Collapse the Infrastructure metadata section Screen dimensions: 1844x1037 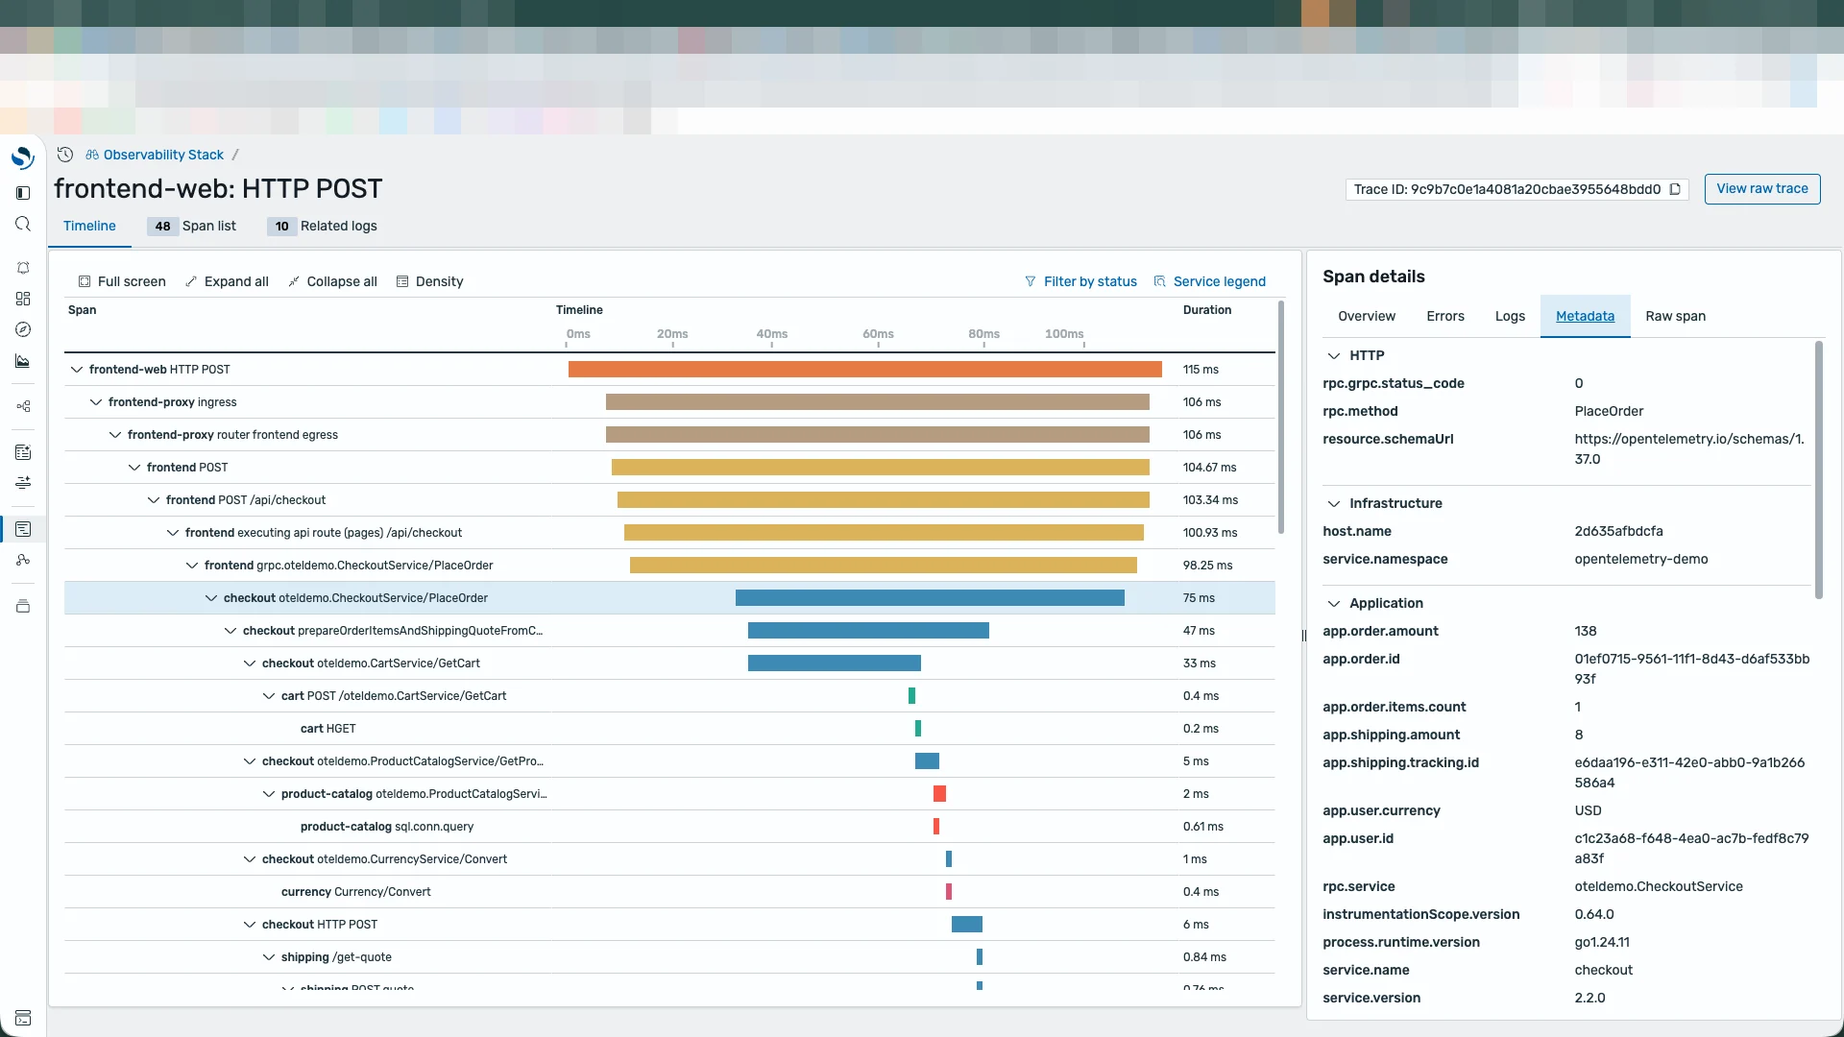1333,503
